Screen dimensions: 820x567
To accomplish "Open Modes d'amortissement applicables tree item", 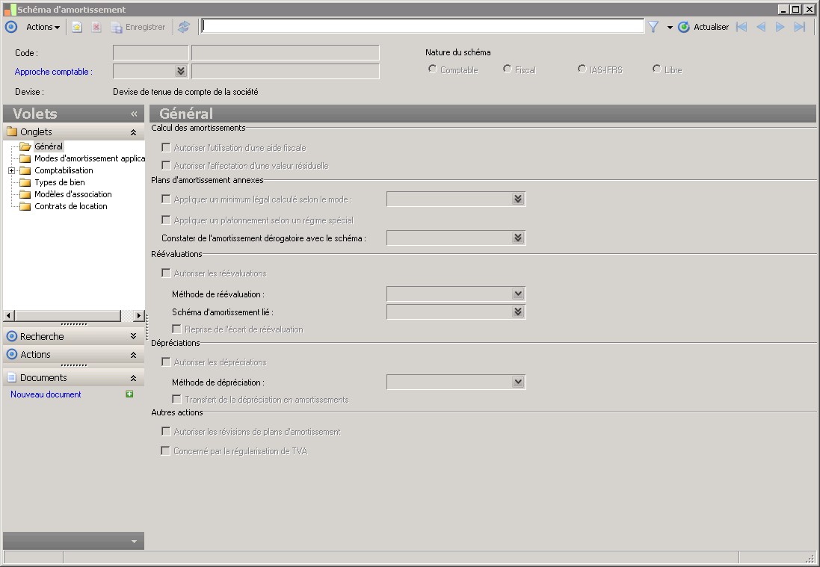I will [x=90, y=158].
